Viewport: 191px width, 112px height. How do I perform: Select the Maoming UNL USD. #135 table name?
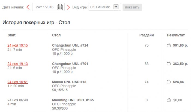click(x=73, y=100)
